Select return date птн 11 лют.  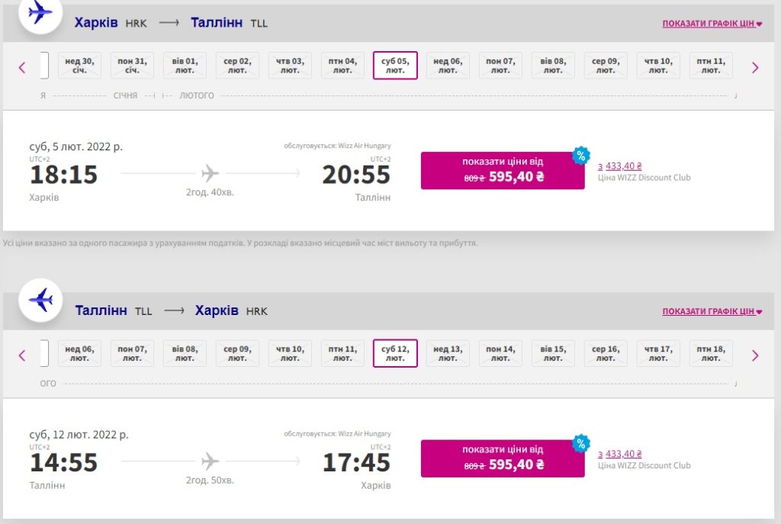click(x=342, y=353)
